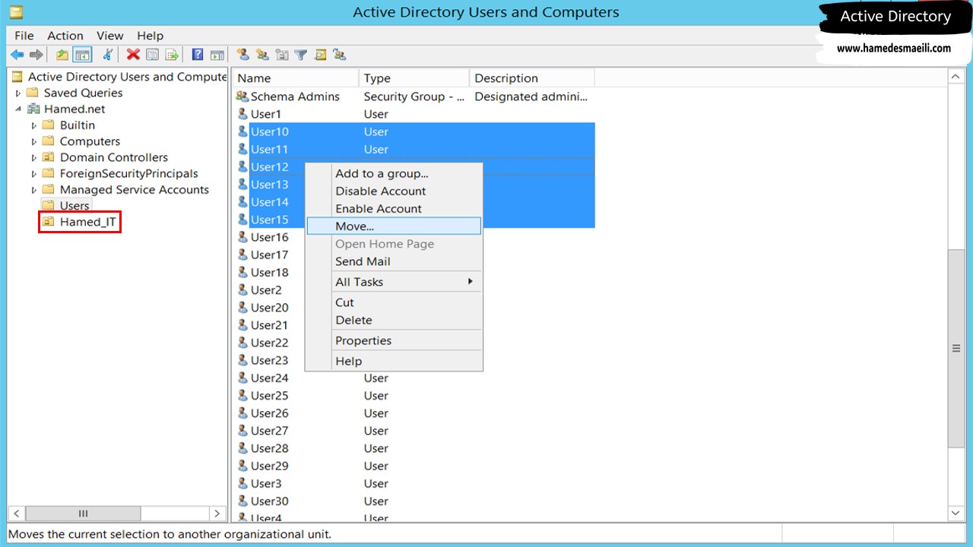Expand the Managed Service Accounts node
The width and height of the screenshot is (973, 547).
(34, 190)
